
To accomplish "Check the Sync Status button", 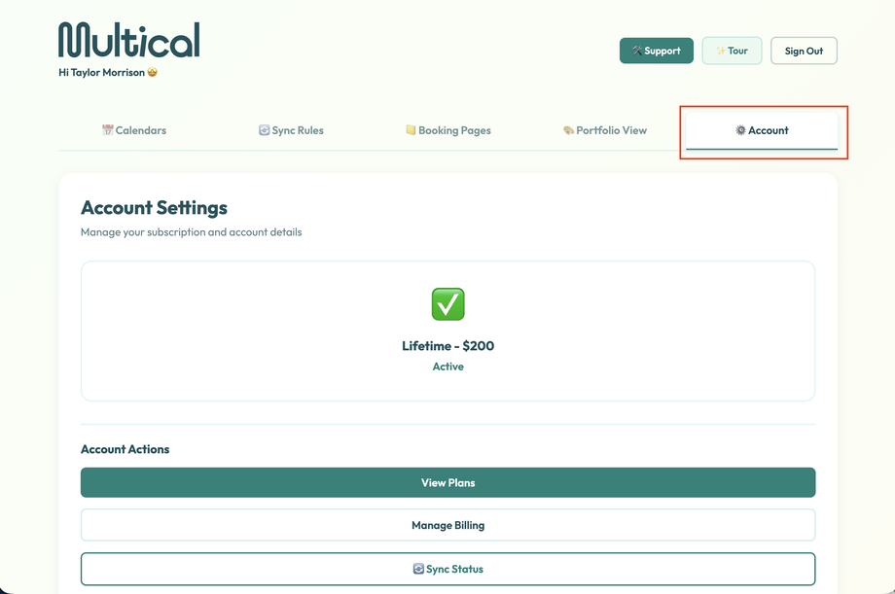I will tap(448, 569).
